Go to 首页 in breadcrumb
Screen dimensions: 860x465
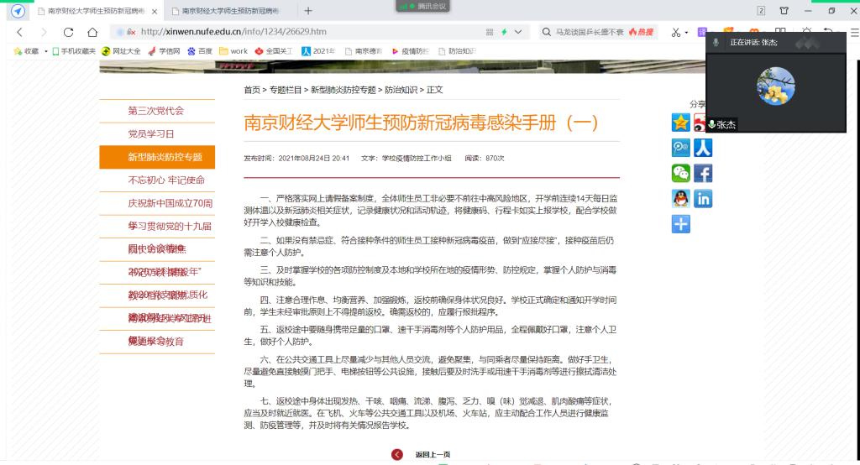coord(251,90)
